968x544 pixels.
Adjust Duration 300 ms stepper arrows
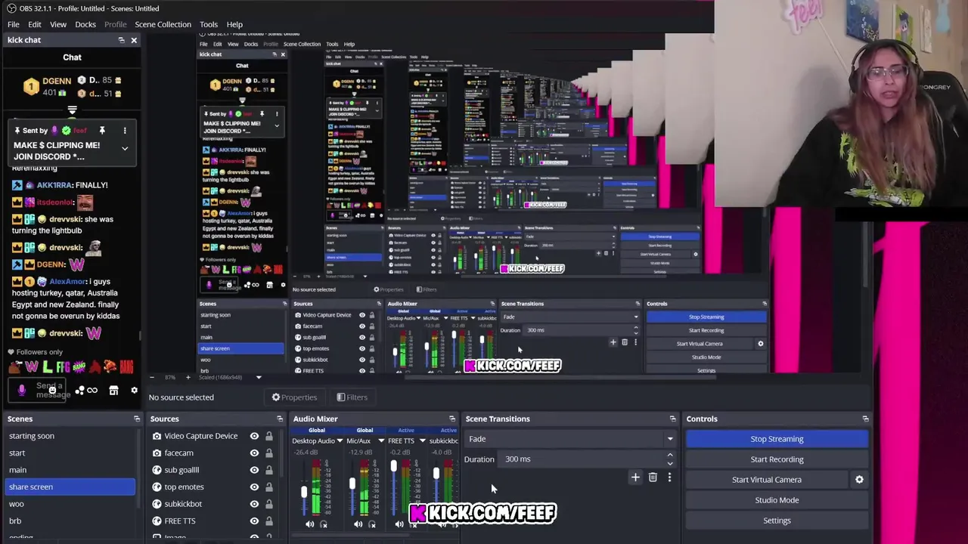[670, 459]
